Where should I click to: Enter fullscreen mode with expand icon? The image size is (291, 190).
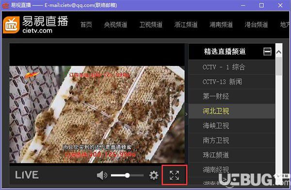[x=174, y=175]
